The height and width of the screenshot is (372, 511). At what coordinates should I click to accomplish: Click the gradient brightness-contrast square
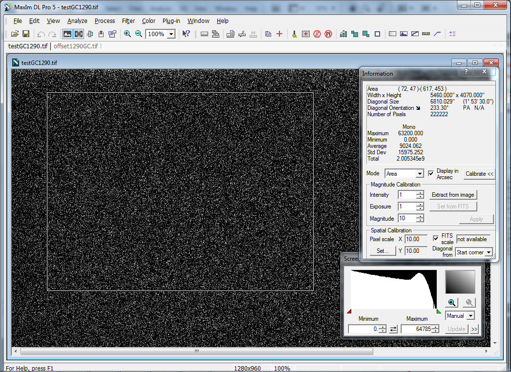[460, 282]
